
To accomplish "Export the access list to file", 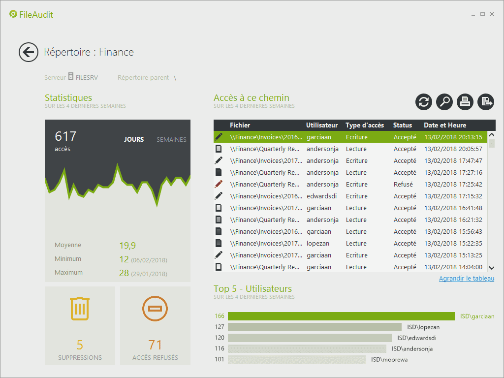I will 486,102.
